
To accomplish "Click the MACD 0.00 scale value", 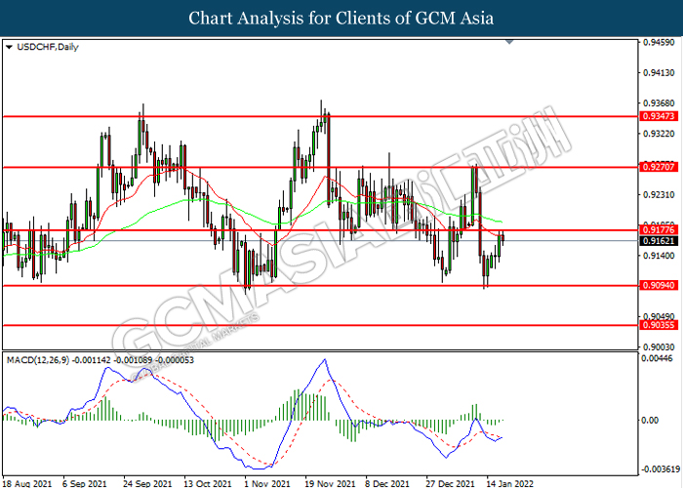I will pos(651,421).
